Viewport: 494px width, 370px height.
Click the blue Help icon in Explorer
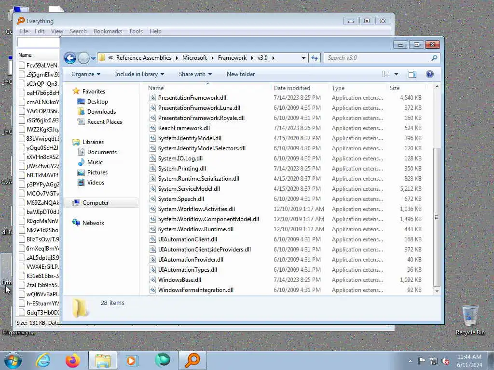click(x=429, y=74)
